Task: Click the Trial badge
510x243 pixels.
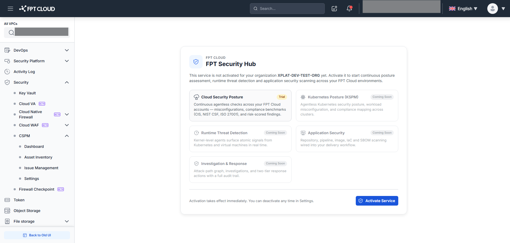Action: coord(282,97)
